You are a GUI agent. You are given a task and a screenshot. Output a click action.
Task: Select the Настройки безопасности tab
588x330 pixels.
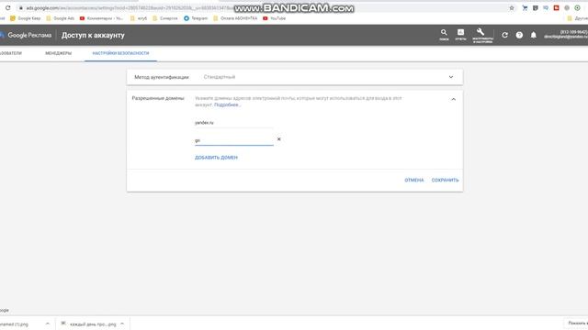tap(120, 53)
